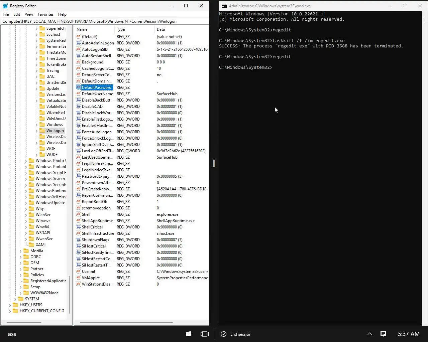
Task: Click the LastLogOffEndTime QWORD value icon
Action: click(79, 151)
